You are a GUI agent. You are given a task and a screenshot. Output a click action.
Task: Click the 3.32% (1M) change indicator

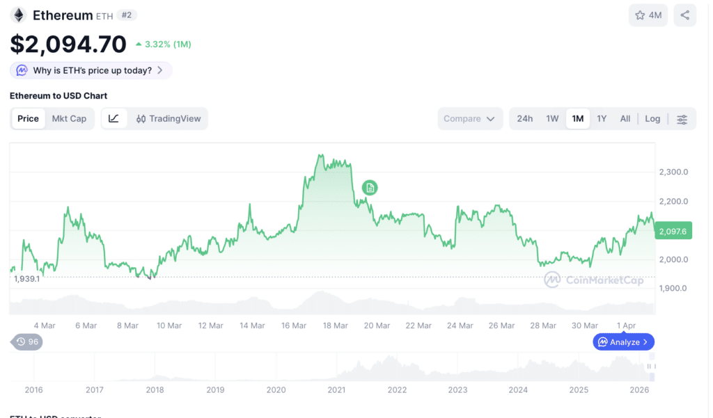pyautogui.click(x=164, y=44)
